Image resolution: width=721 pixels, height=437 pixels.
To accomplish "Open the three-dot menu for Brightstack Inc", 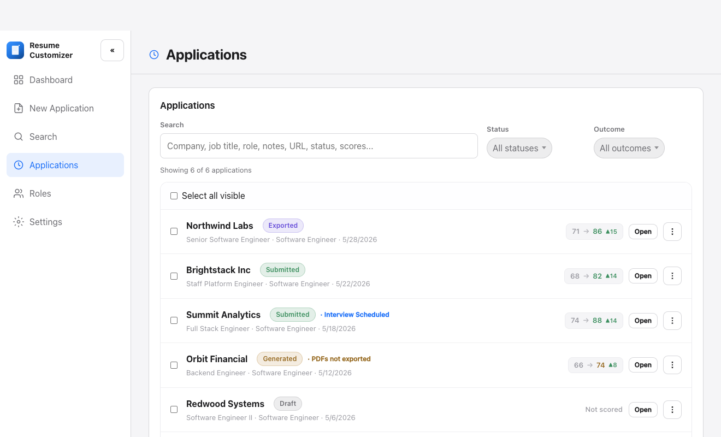I will click(672, 276).
